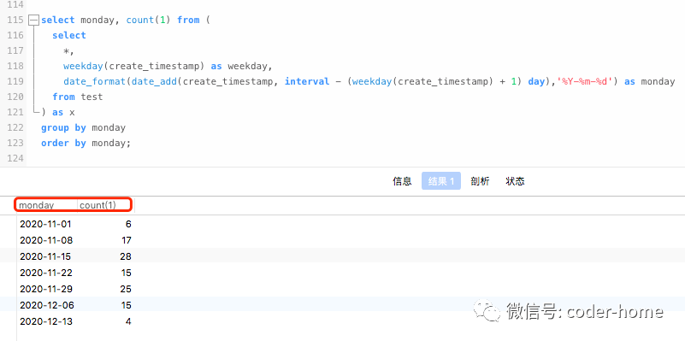Select result cell 2020-11-22
685x341 pixels.
click(46, 273)
